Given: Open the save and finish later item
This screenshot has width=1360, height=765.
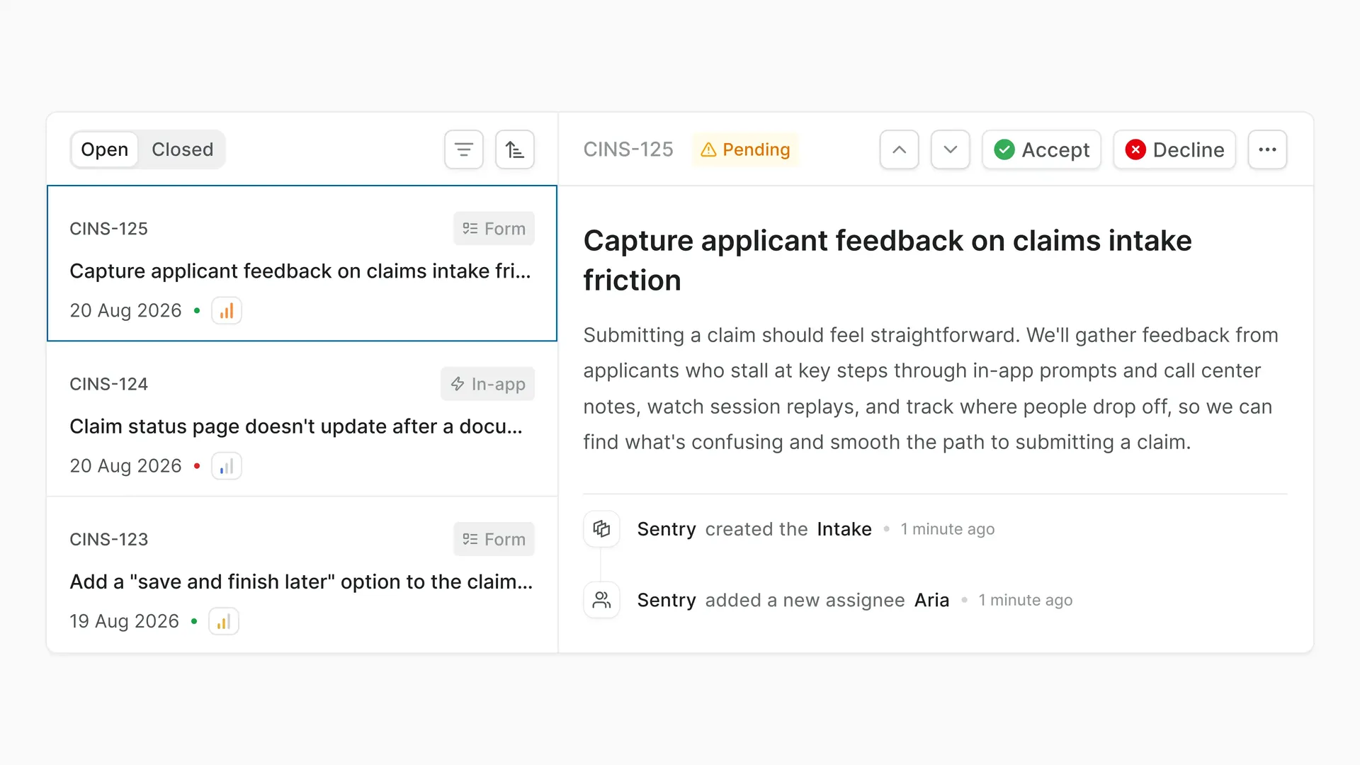Looking at the screenshot, I should coord(302,574).
